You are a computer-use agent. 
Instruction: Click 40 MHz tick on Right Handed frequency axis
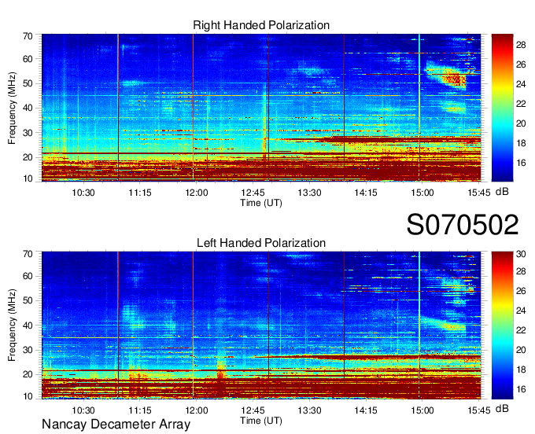click(28, 108)
